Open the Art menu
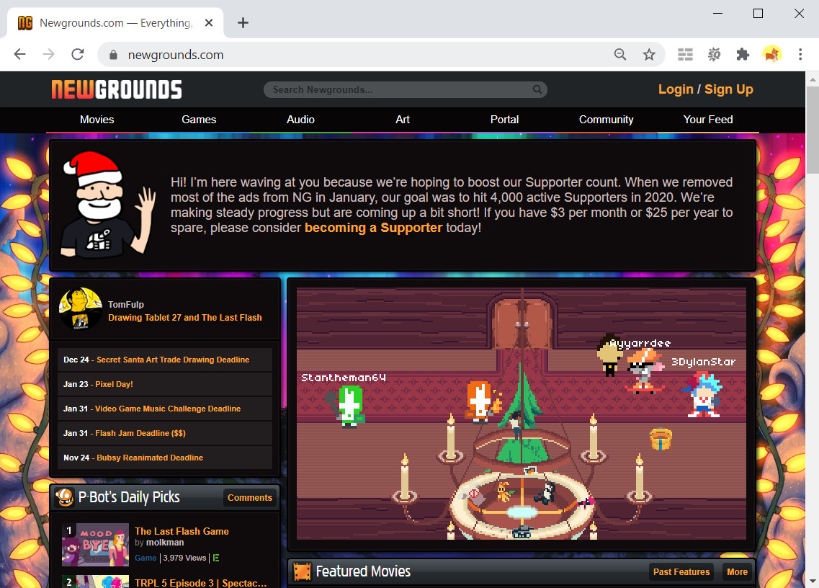 tap(402, 120)
